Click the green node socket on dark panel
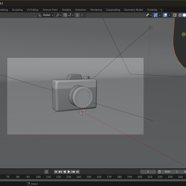 183,34
